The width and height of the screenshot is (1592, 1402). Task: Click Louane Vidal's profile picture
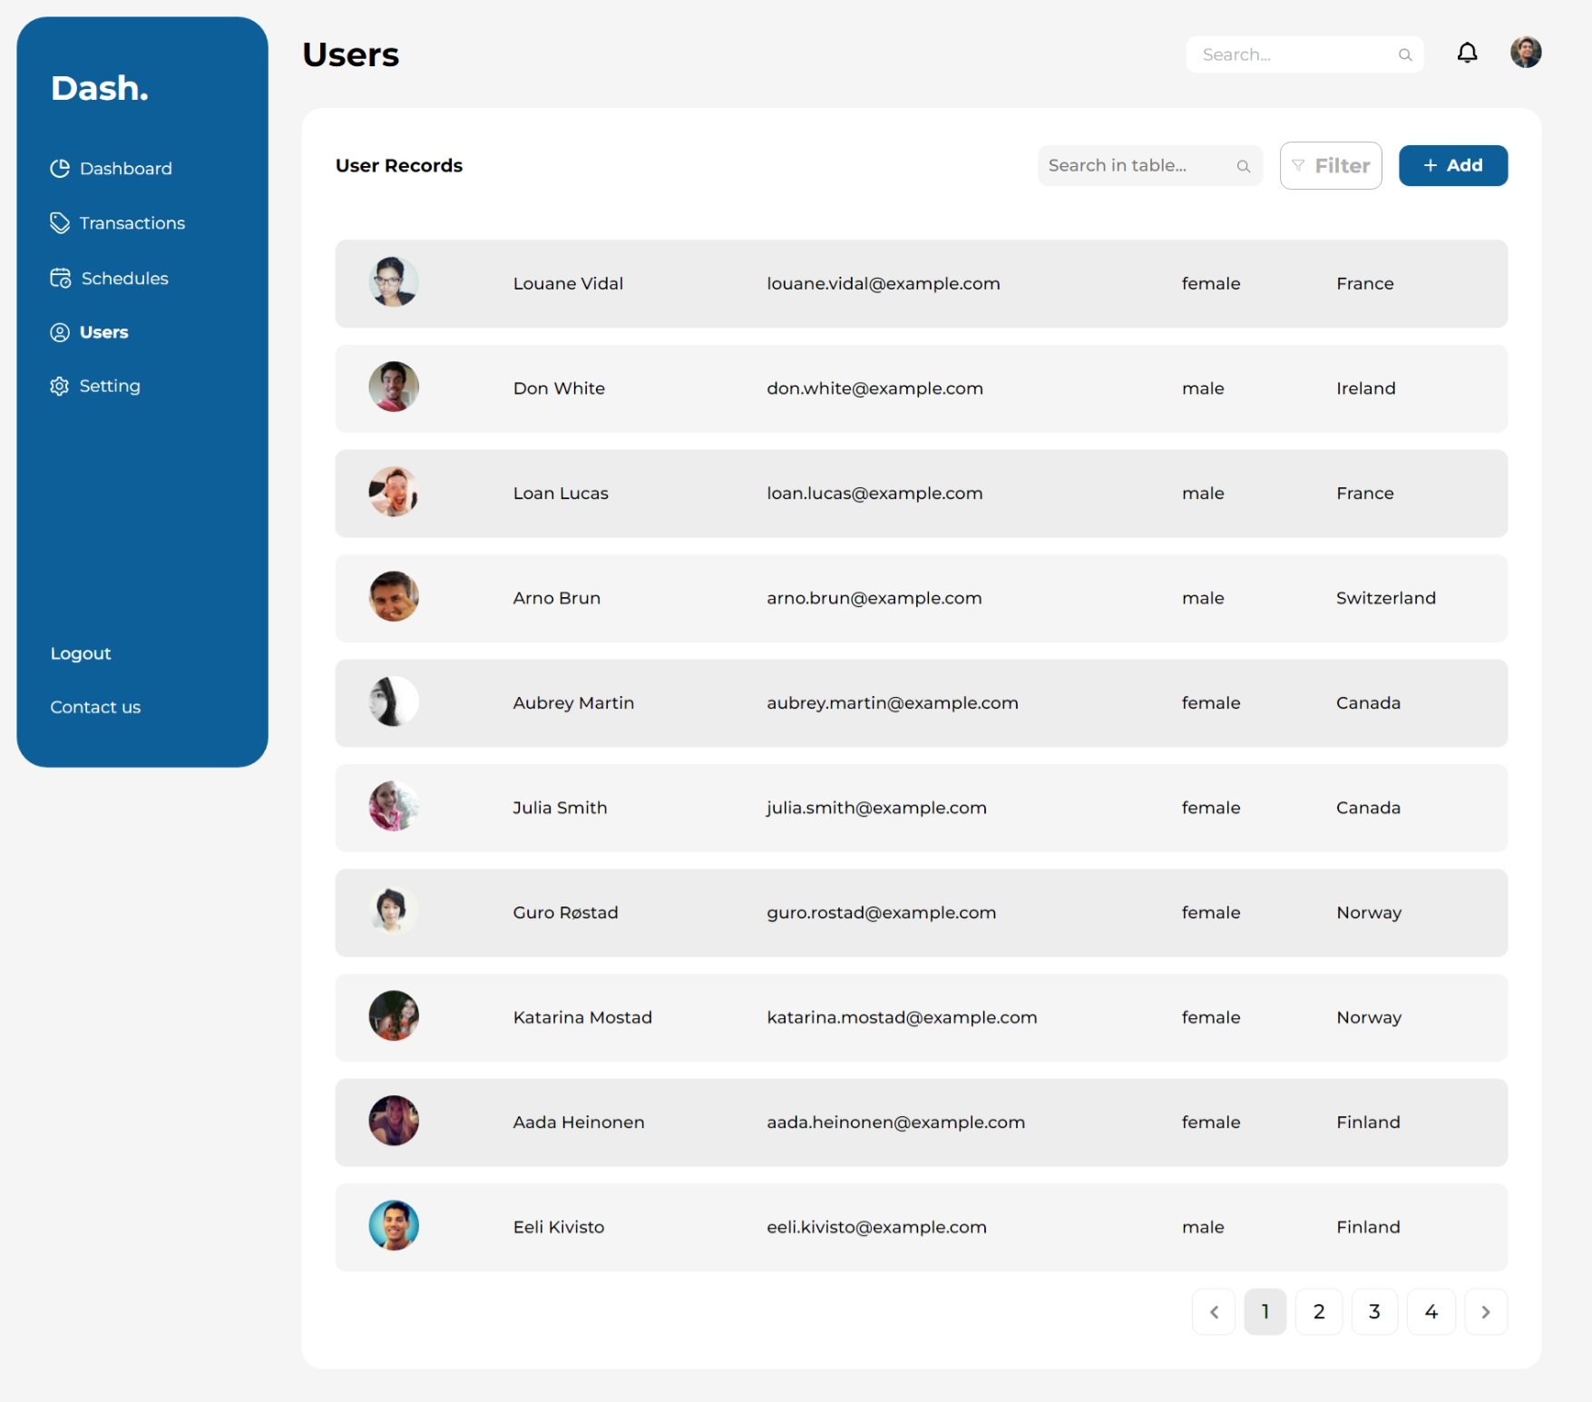pos(394,282)
